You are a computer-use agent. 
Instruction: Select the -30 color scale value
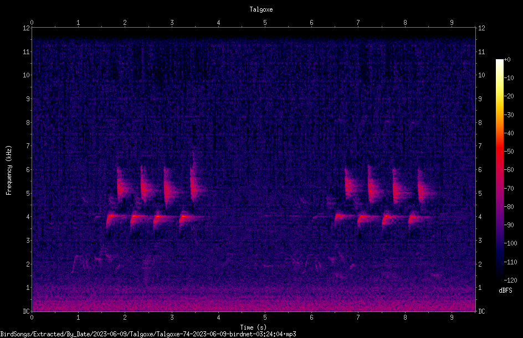509,115
